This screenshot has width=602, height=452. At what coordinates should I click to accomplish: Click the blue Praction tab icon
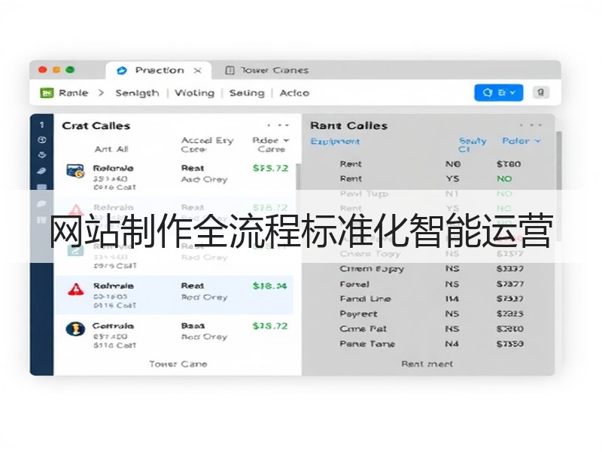click(x=122, y=70)
